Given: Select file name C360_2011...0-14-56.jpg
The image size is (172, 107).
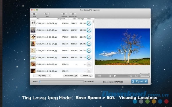Looking at the screenshot, I should pyautogui.click(x=47, y=51).
